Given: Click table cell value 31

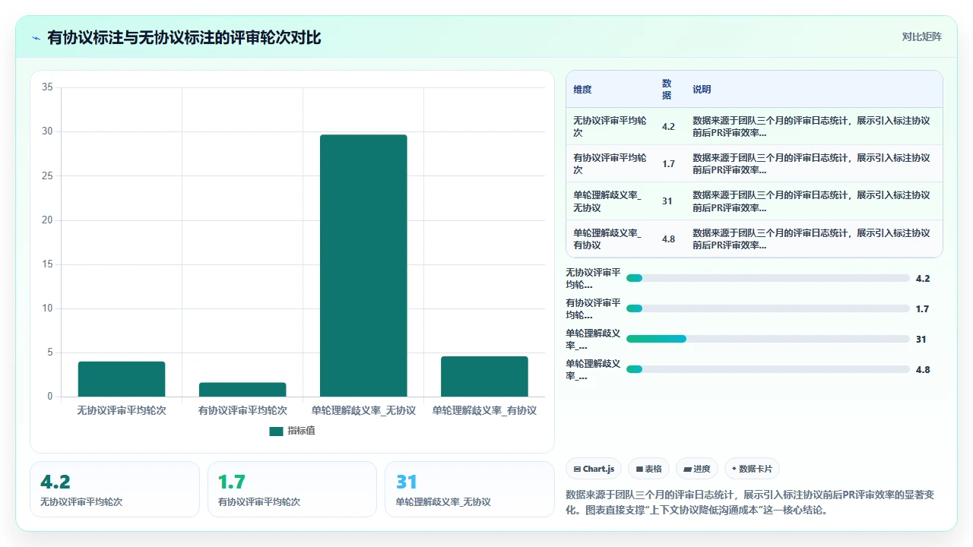Looking at the screenshot, I should pyautogui.click(x=667, y=201).
